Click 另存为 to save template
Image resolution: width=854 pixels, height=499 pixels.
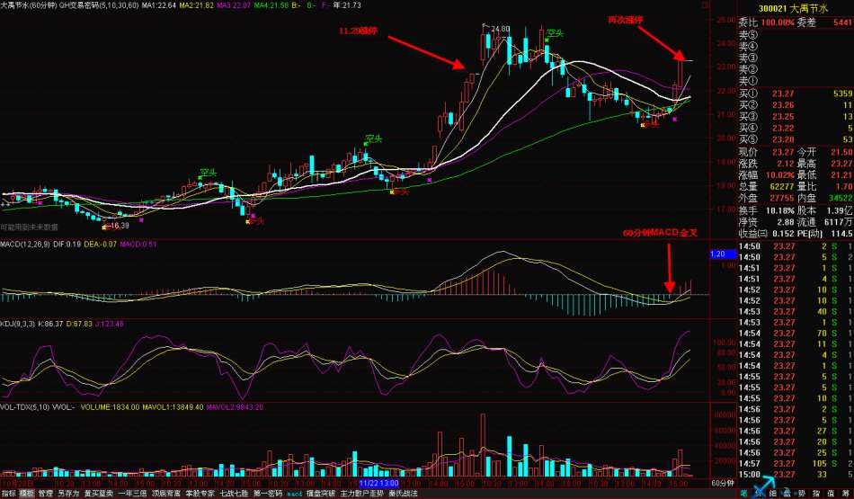[67, 494]
